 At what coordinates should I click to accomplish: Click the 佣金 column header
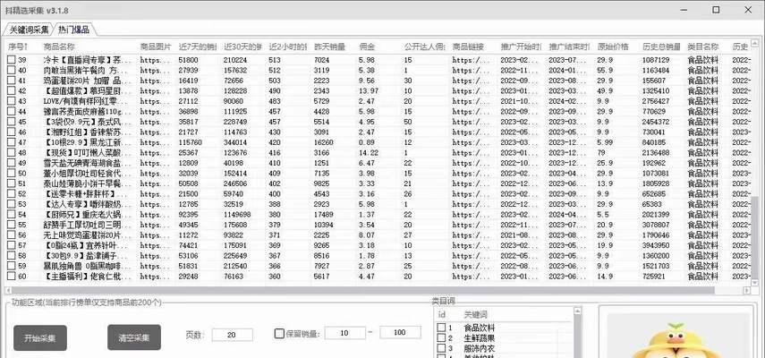pyautogui.click(x=367, y=47)
